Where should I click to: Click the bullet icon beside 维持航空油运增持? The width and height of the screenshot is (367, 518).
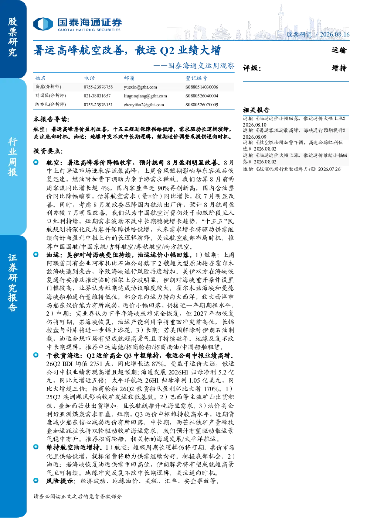click(x=36, y=447)
